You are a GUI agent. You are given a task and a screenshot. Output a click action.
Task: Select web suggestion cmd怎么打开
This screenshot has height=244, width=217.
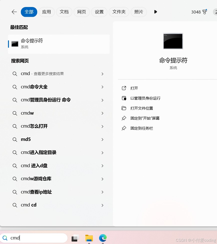[59, 126]
